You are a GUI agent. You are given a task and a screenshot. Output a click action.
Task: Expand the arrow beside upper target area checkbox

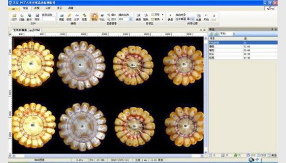pos(163,15)
